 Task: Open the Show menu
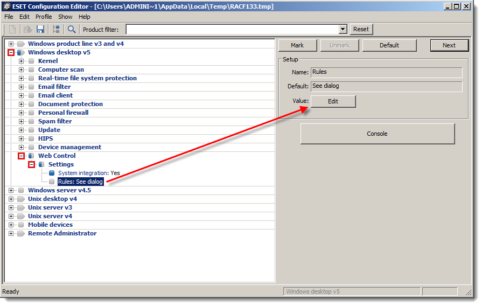pyautogui.click(x=65, y=17)
